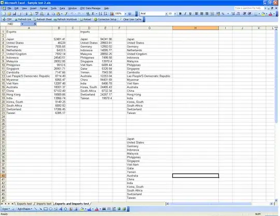Open the Insert menu
The width and height of the screenshot is (280, 216).
tap(33, 8)
